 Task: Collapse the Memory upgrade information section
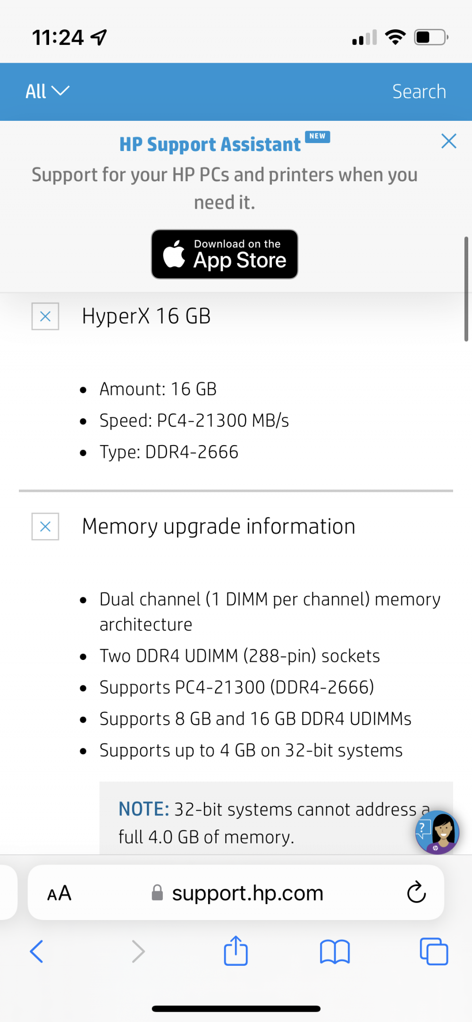(x=45, y=526)
